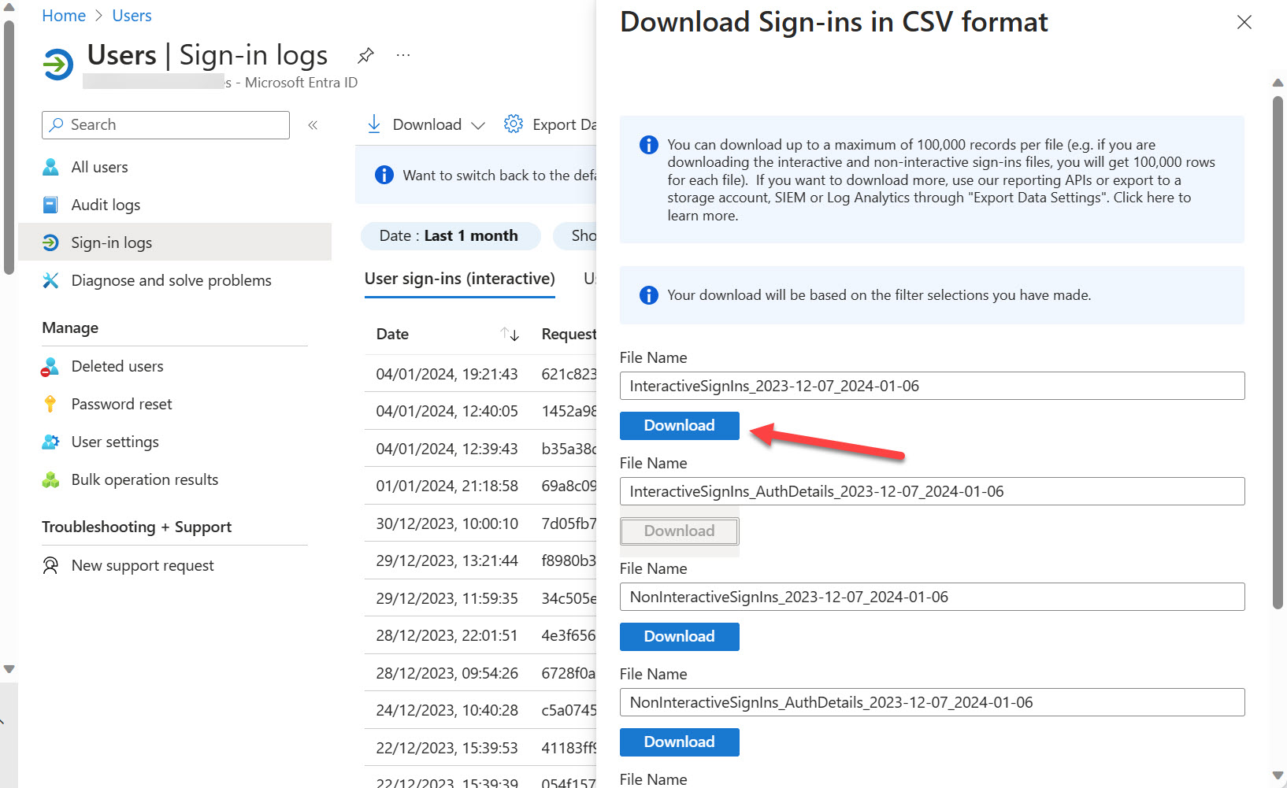1287x788 pixels.
Task: Navigate to Home via breadcrumb link
Action: (63, 15)
